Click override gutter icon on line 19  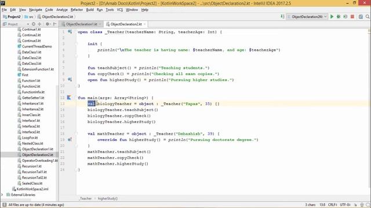pyautogui.click(x=70, y=139)
